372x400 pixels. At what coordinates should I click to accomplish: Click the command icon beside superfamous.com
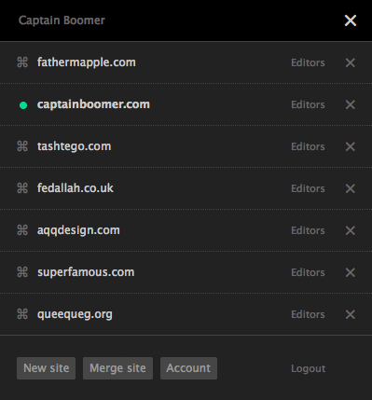(x=22, y=272)
